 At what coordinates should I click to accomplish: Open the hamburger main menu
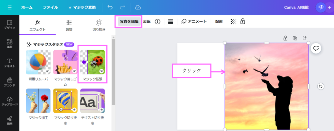point(9,7)
